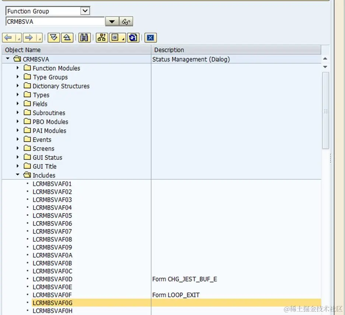Open the back navigation history small arrow
The width and height of the screenshot is (345, 315).
click(19, 38)
